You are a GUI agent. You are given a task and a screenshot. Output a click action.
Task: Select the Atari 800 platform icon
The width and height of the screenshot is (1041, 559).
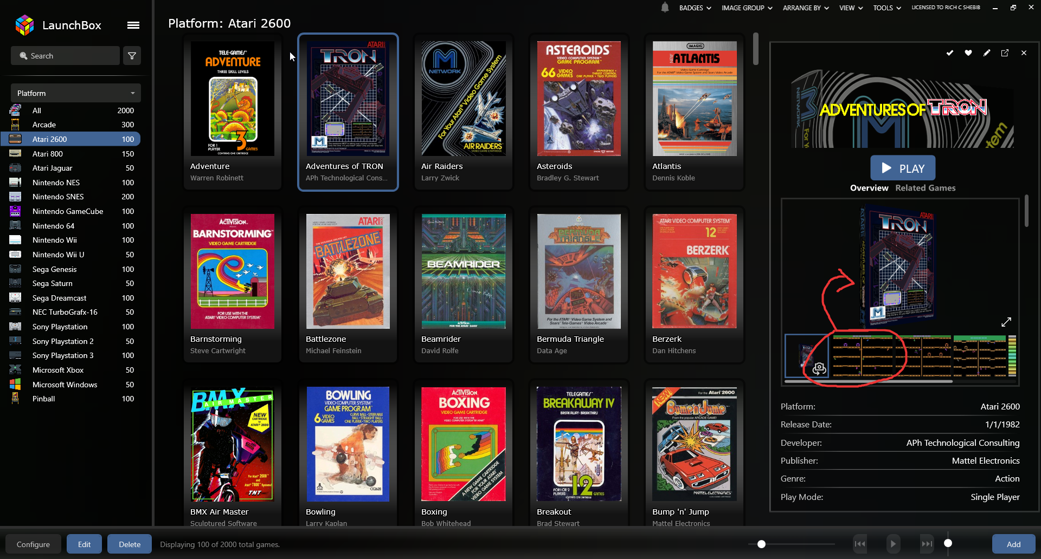point(15,154)
